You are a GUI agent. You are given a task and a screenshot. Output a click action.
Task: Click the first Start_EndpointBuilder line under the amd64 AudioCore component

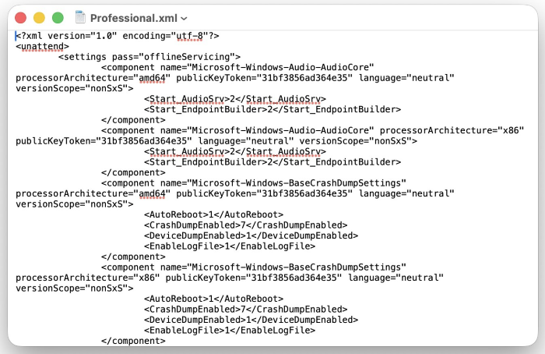(x=272, y=110)
